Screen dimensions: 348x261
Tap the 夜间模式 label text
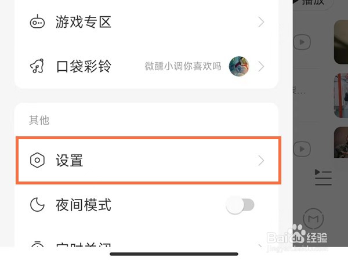pos(84,205)
